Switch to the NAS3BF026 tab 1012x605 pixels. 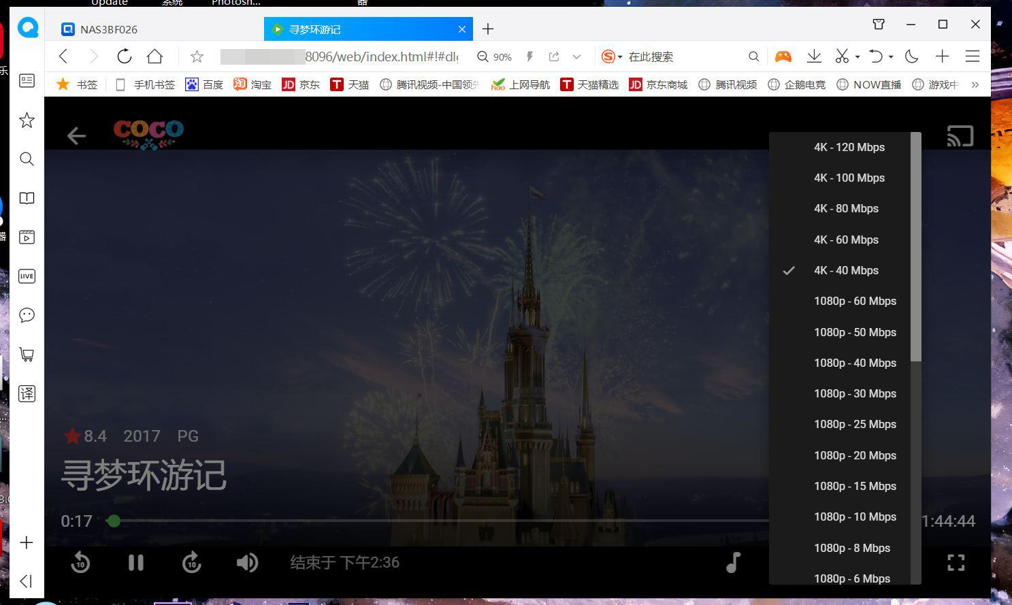136,29
